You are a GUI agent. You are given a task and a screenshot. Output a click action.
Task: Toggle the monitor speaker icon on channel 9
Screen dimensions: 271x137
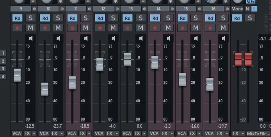30,38
